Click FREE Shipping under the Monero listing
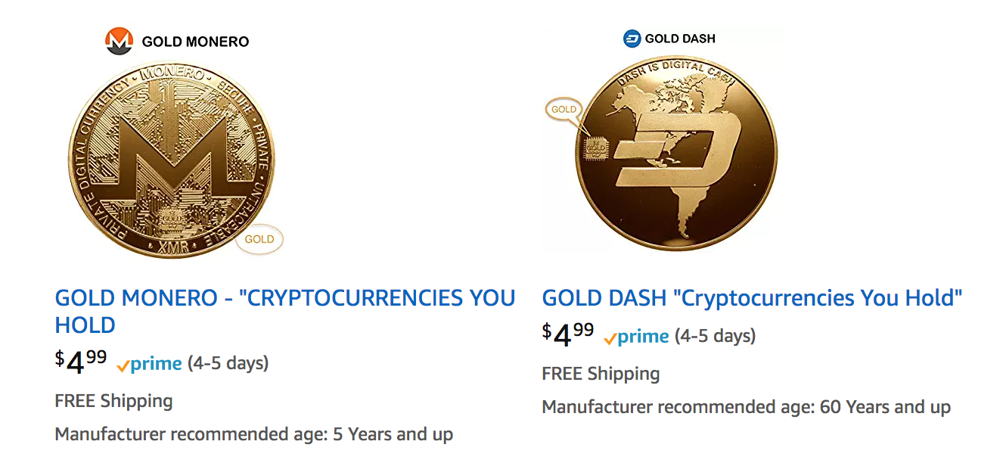This screenshot has height=460, width=1003. [x=114, y=401]
